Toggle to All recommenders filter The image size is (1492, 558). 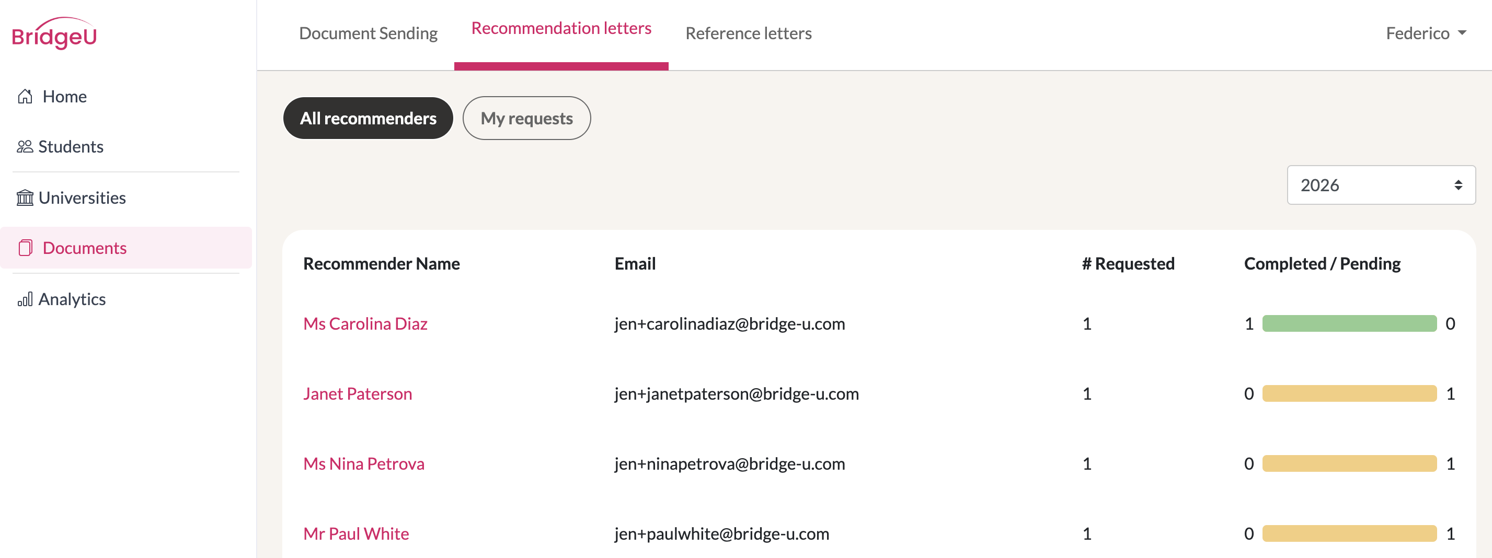point(368,118)
